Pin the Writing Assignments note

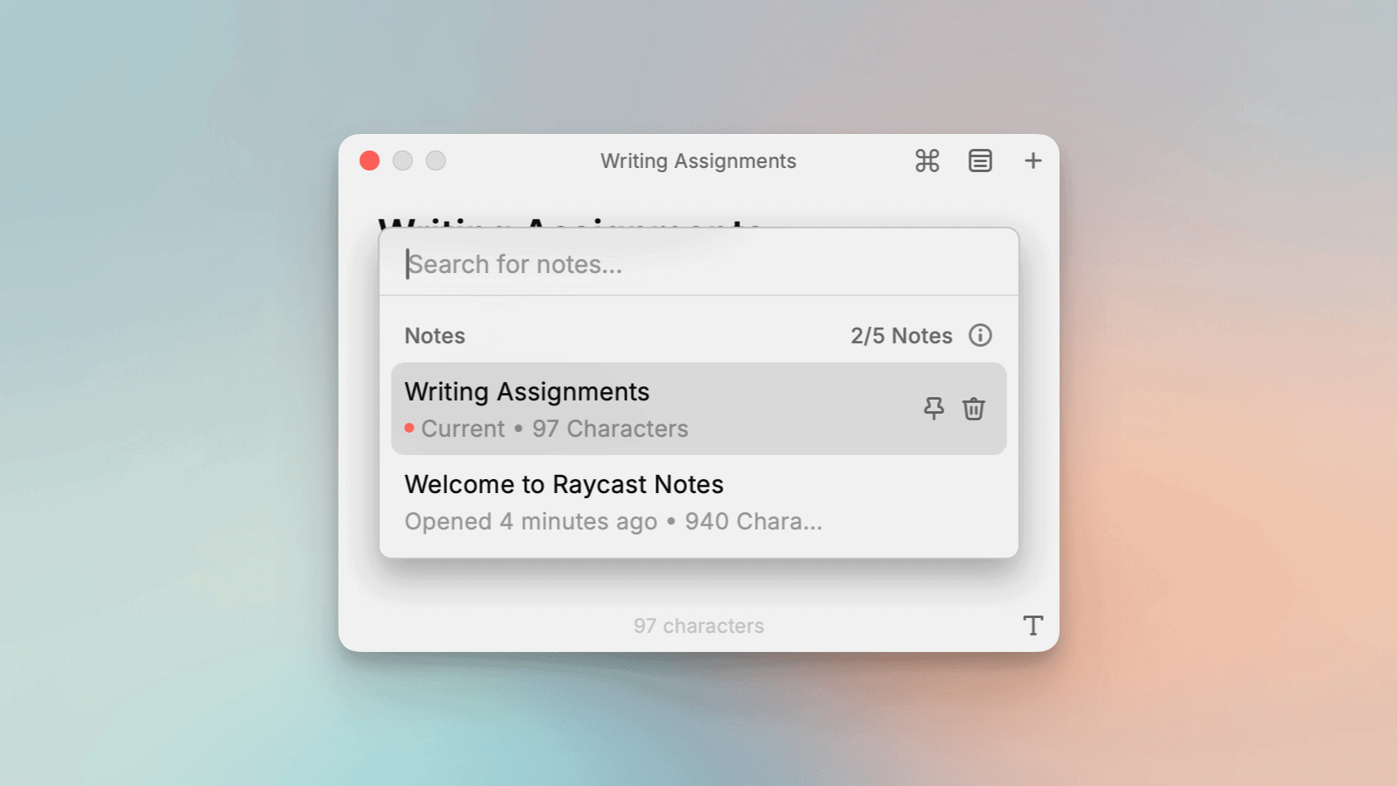coord(934,409)
